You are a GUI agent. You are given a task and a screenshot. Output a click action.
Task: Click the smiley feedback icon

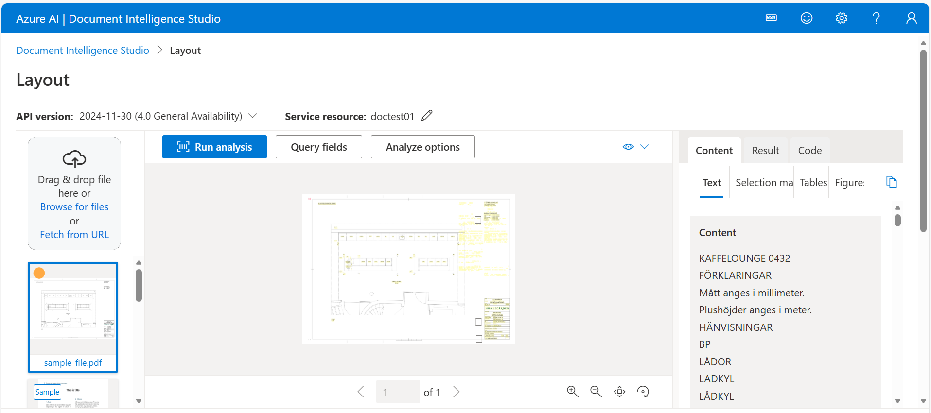coord(807,18)
